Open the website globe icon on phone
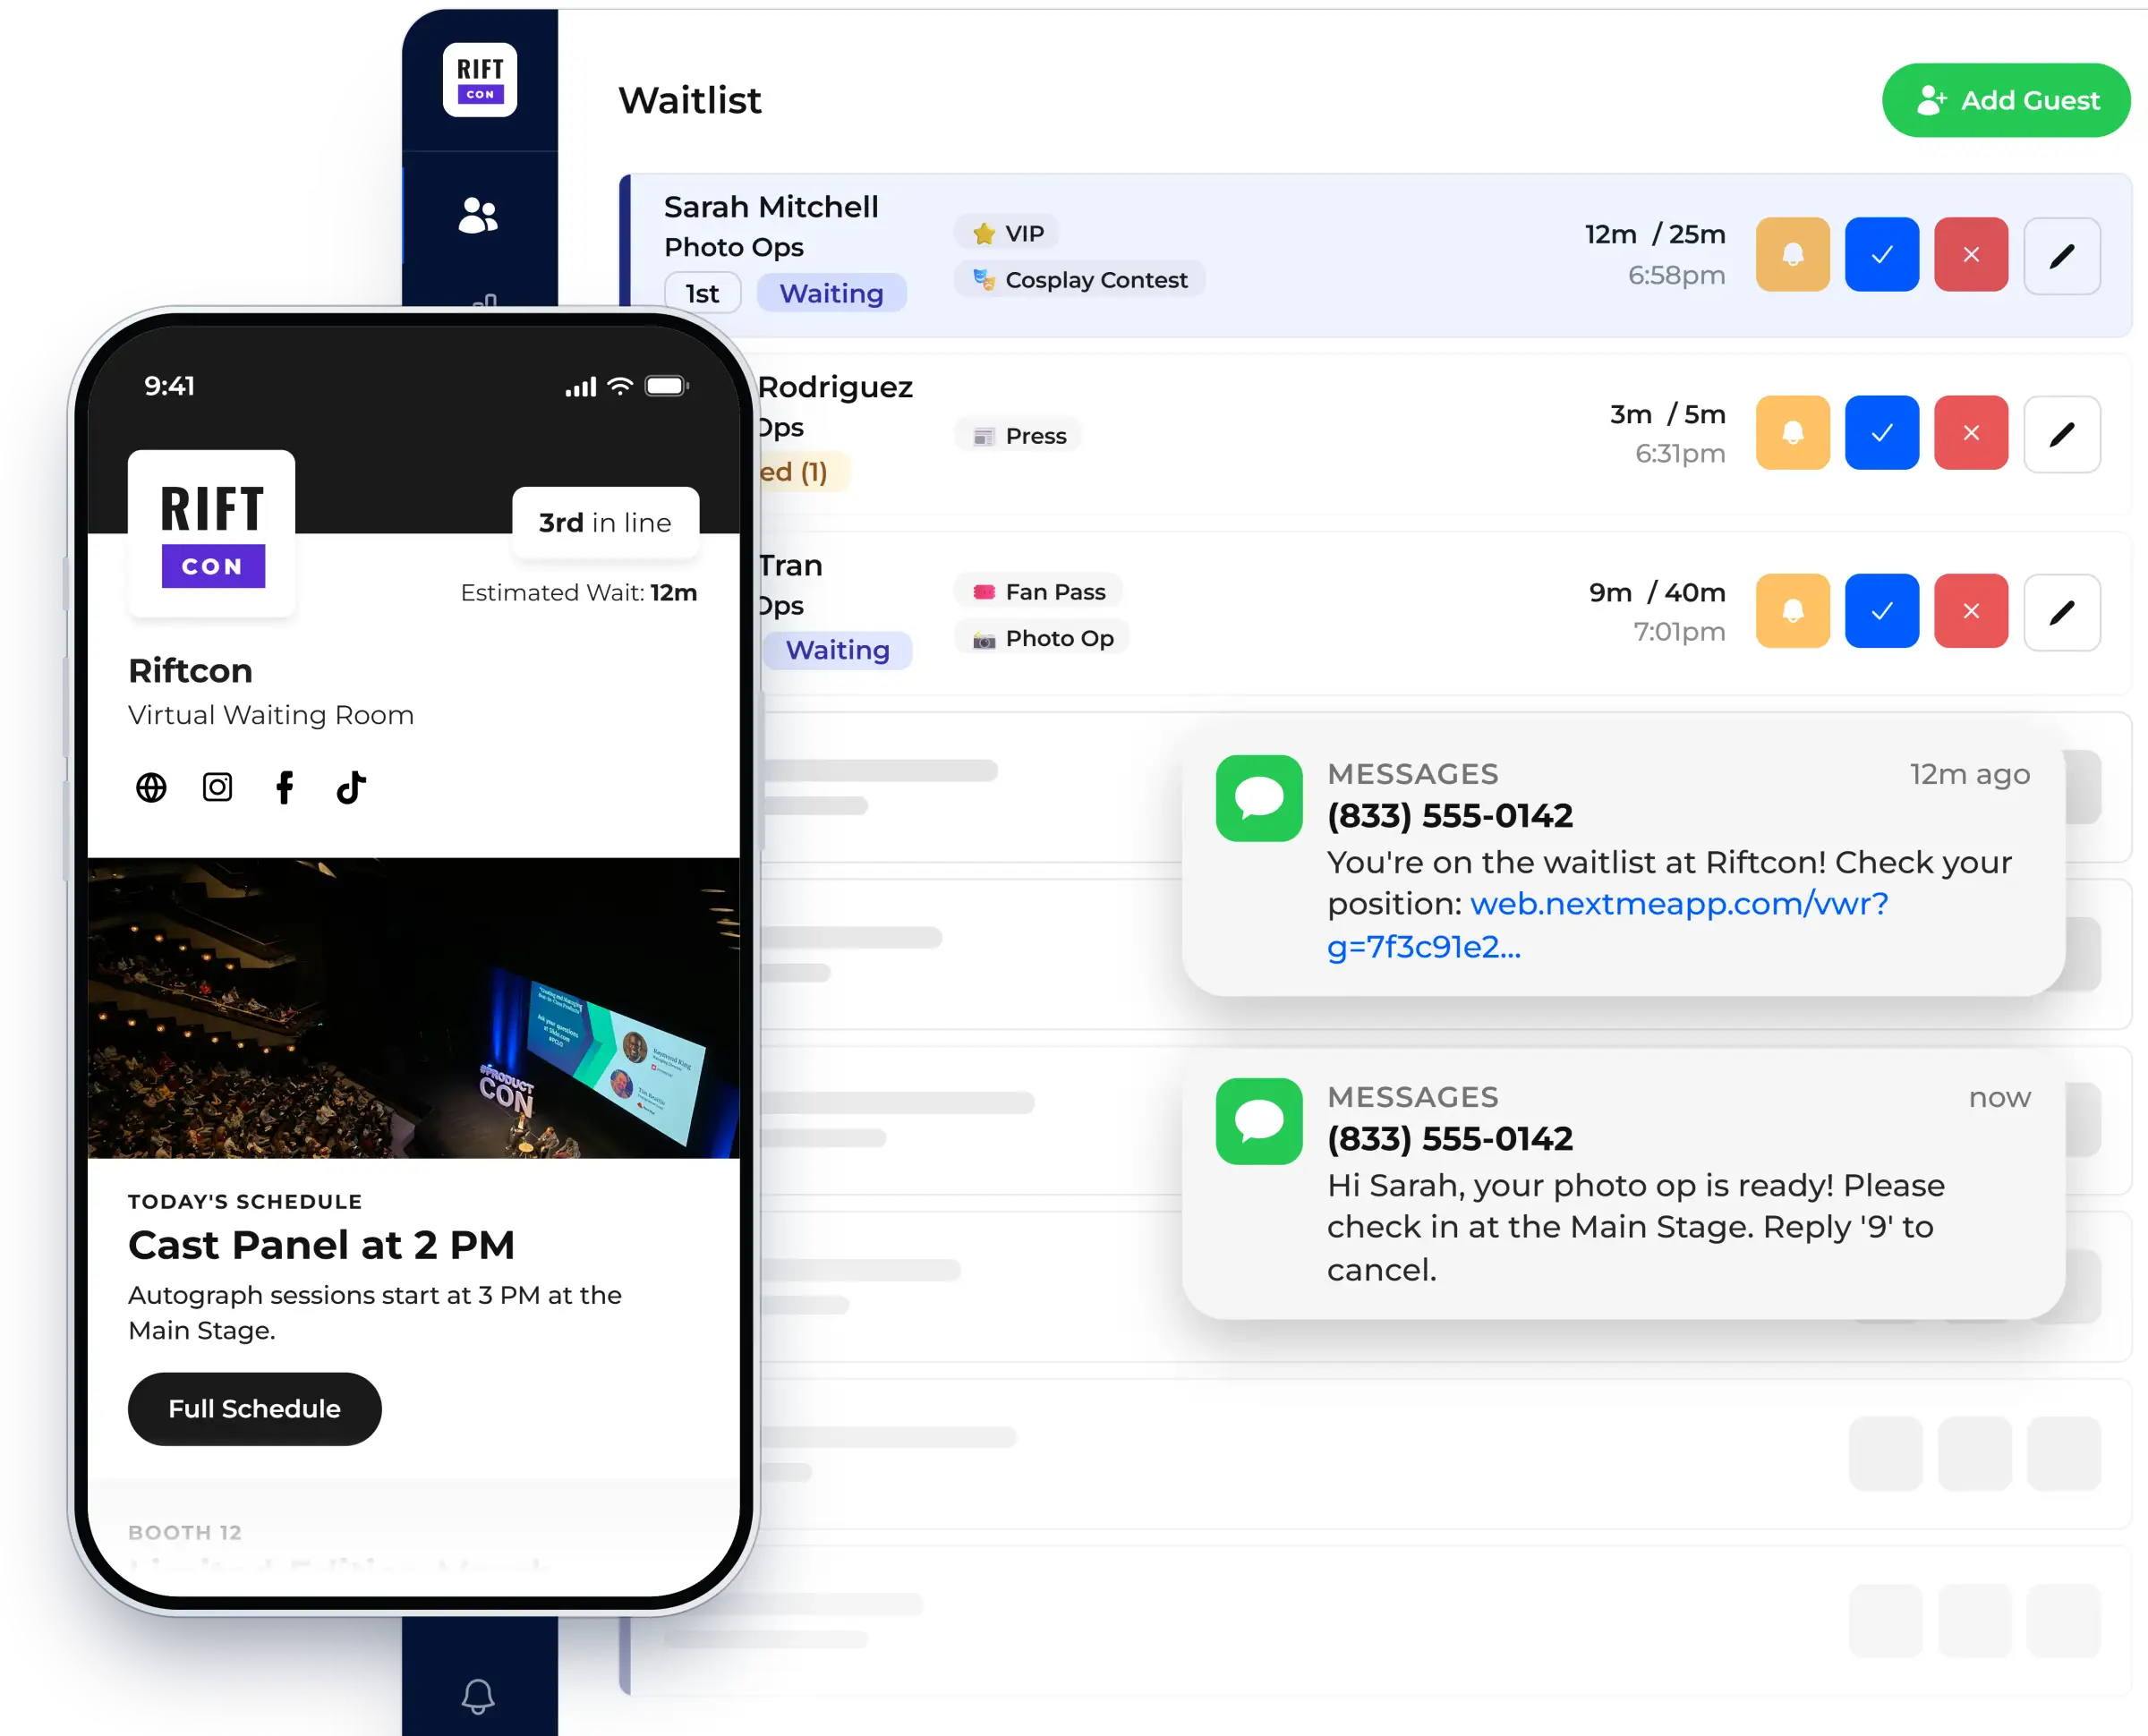 click(x=151, y=787)
